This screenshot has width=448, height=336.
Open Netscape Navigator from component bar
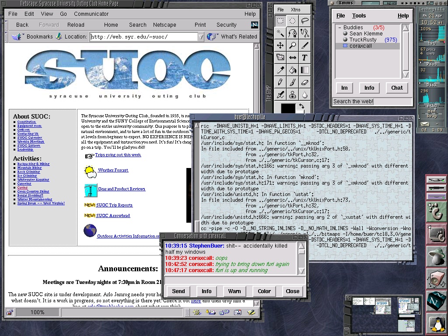[196, 312]
